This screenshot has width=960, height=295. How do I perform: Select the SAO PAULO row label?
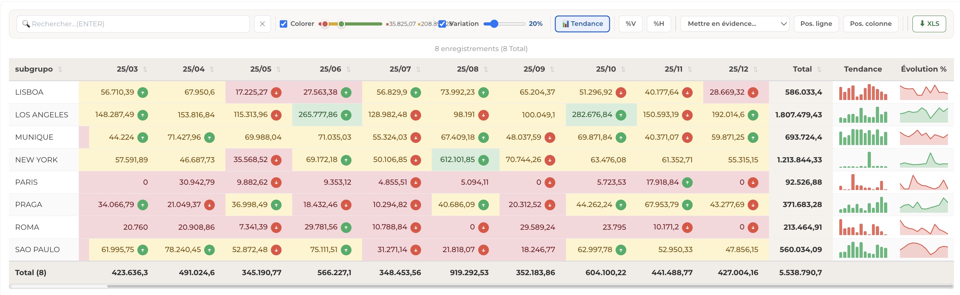pos(37,250)
